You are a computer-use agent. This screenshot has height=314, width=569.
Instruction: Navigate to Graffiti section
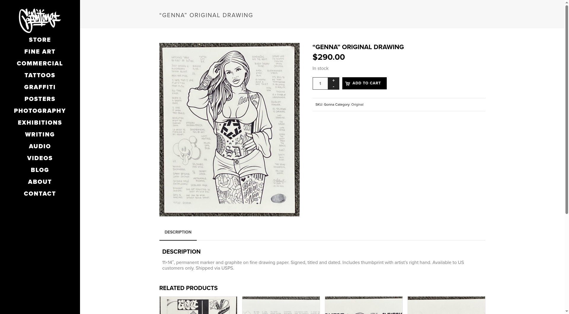[x=40, y=87]
